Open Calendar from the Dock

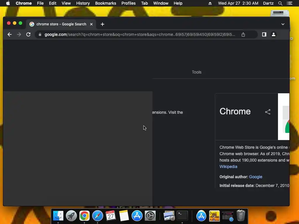tap(111, 216)
